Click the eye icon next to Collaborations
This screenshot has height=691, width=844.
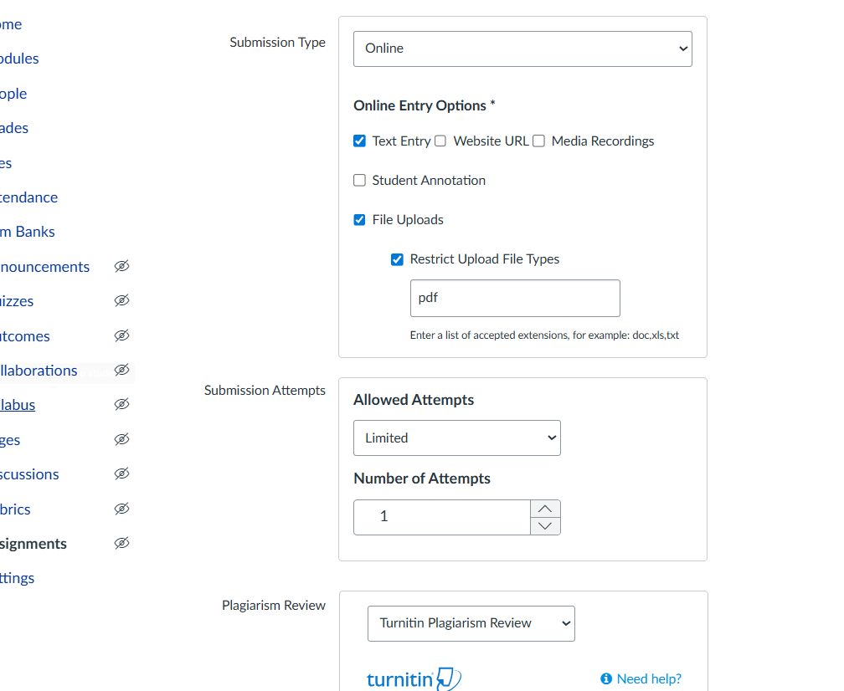[121, 370]
